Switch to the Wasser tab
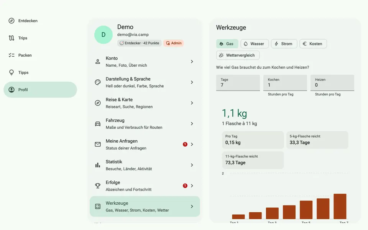Screen dimensions: 368x230 click(x=255, y=44)
